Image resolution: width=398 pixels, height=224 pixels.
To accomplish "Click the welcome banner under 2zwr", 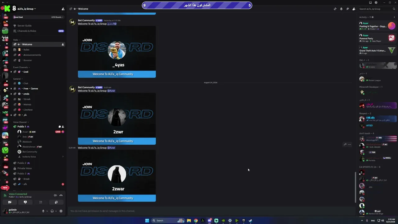I will [x=117, y=141].
